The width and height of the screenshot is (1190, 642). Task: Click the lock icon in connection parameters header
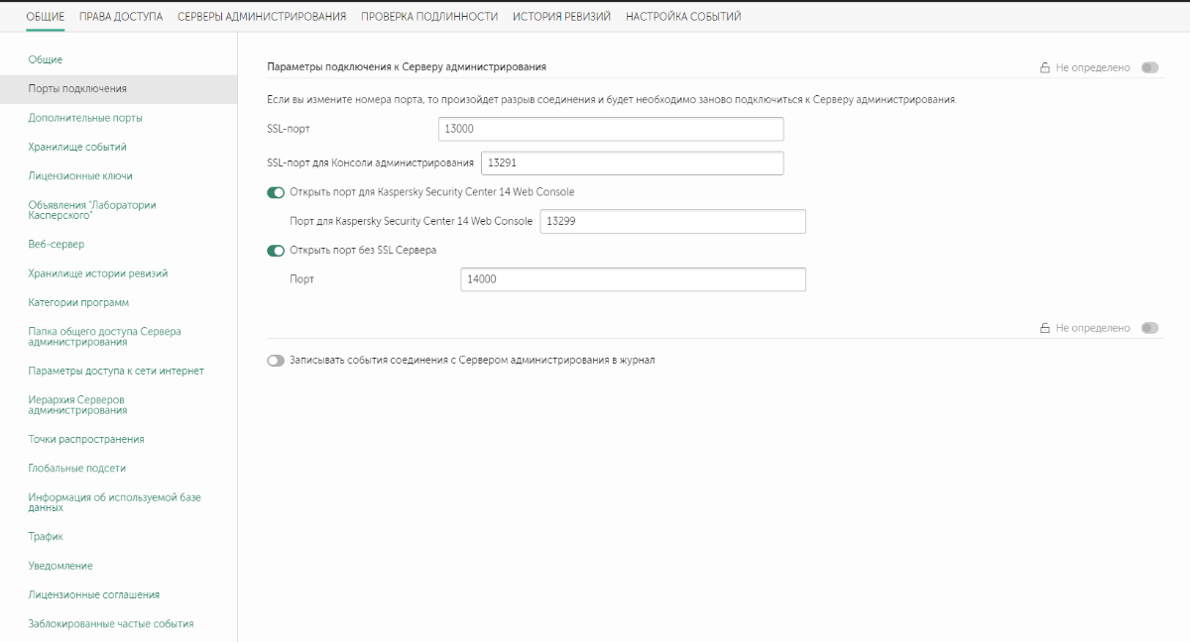pyautogui.click(x=1044, y=68)
